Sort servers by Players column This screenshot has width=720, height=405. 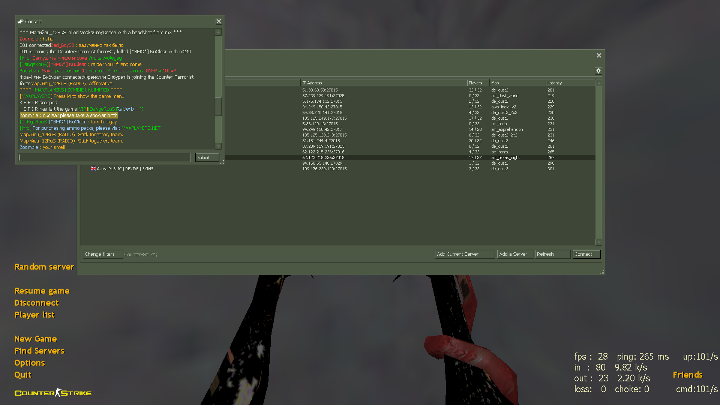[x=478, y=83]
